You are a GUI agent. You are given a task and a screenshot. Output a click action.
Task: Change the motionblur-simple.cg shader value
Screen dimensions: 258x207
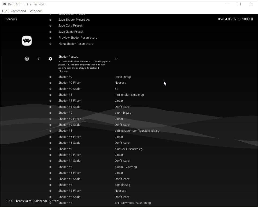[129, 95]
